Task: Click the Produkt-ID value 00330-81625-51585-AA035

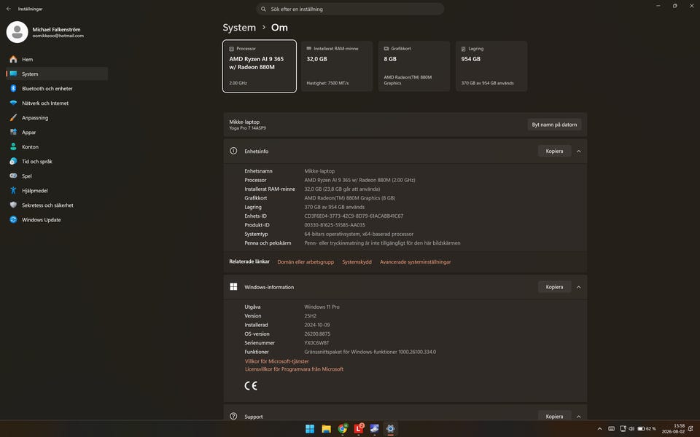Action: [335, 225]
